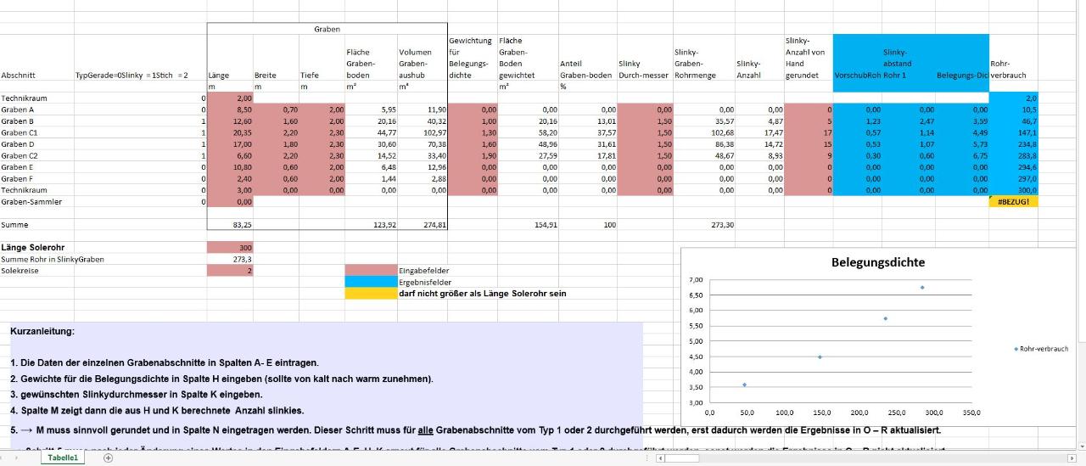
Task: Select Graben C2 Vorschub cell 0,30
Action: point(858,155)
